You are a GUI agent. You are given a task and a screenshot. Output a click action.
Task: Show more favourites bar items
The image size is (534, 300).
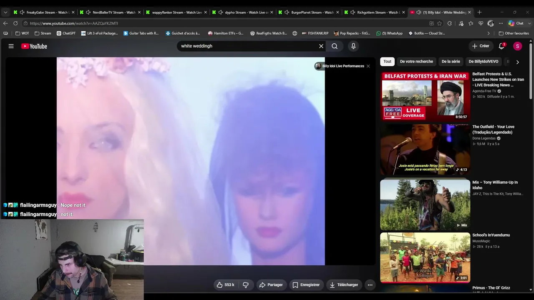489,33
